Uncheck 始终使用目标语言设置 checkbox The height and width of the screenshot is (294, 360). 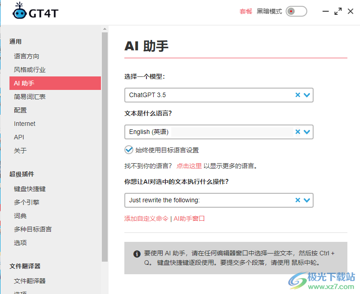click(129, 150)
